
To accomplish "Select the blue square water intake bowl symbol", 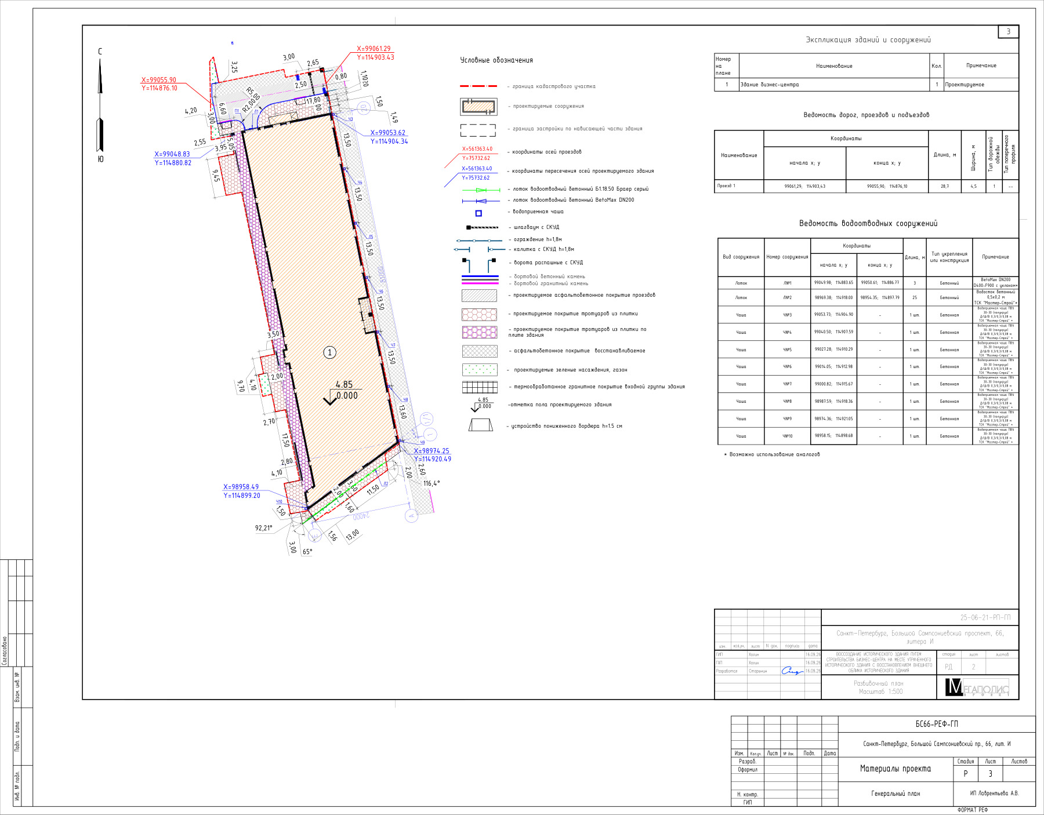I will pos(478,213).
